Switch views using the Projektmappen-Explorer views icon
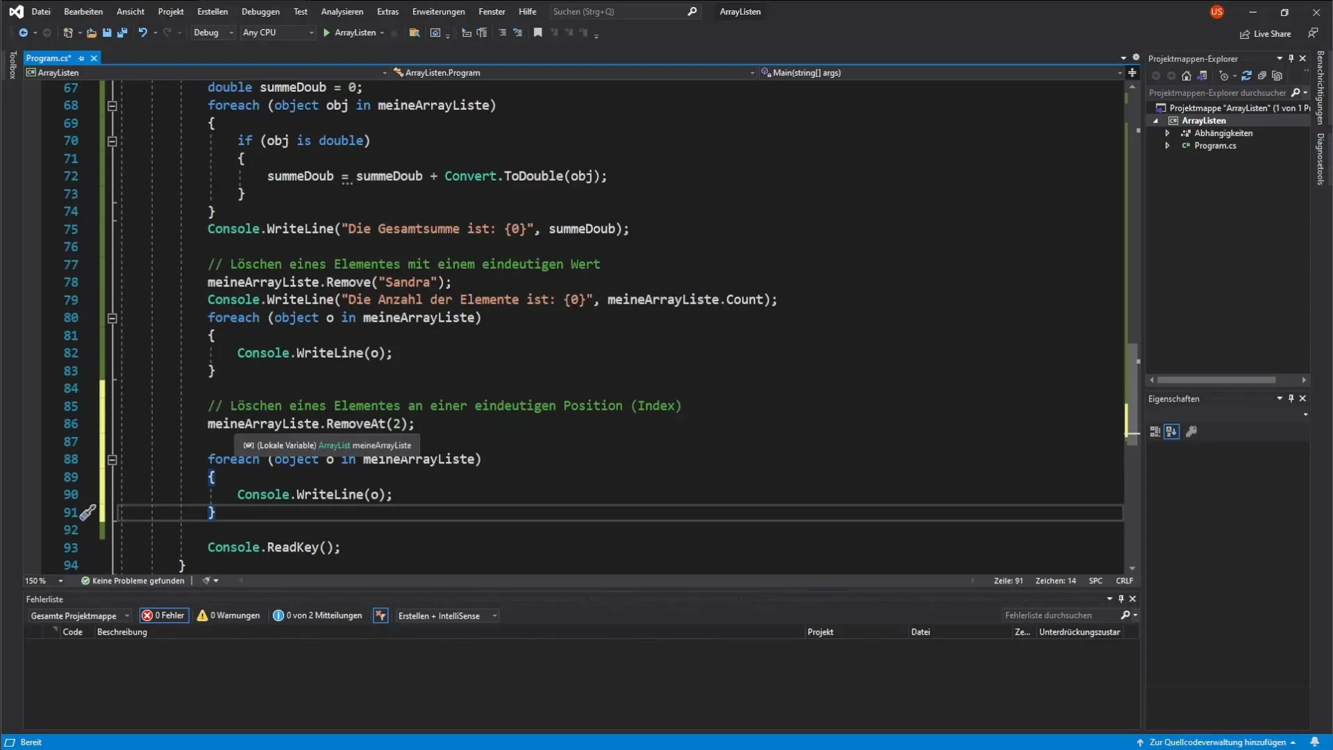1333x750 pixels. (x=1202, y=76)
